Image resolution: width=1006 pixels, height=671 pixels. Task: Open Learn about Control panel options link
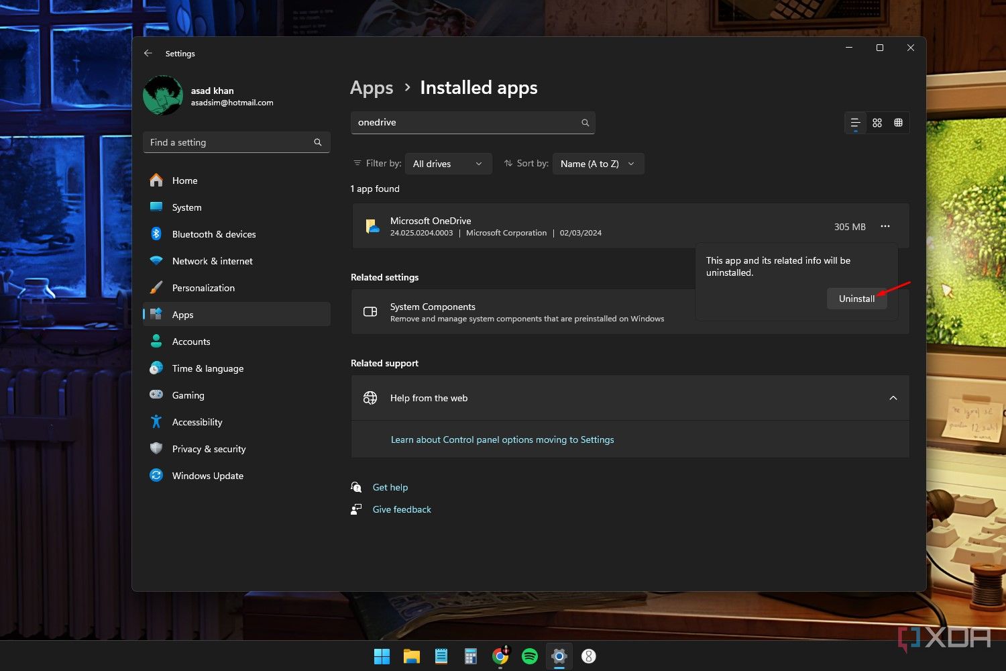click(502, 440)
